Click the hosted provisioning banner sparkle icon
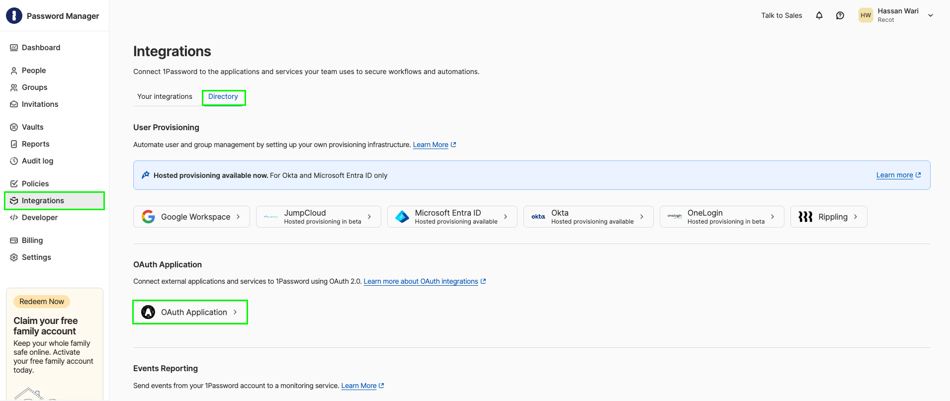The width and height of the screenshot is (950, 401). point(146,175)
